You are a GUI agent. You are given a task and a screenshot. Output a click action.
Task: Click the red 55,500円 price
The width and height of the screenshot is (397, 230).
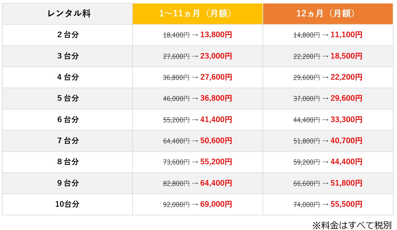[x=346, y=204]
